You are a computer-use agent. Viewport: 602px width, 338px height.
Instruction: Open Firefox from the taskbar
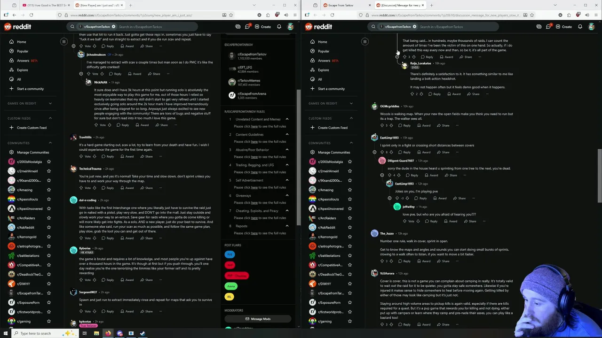(108, 333)
